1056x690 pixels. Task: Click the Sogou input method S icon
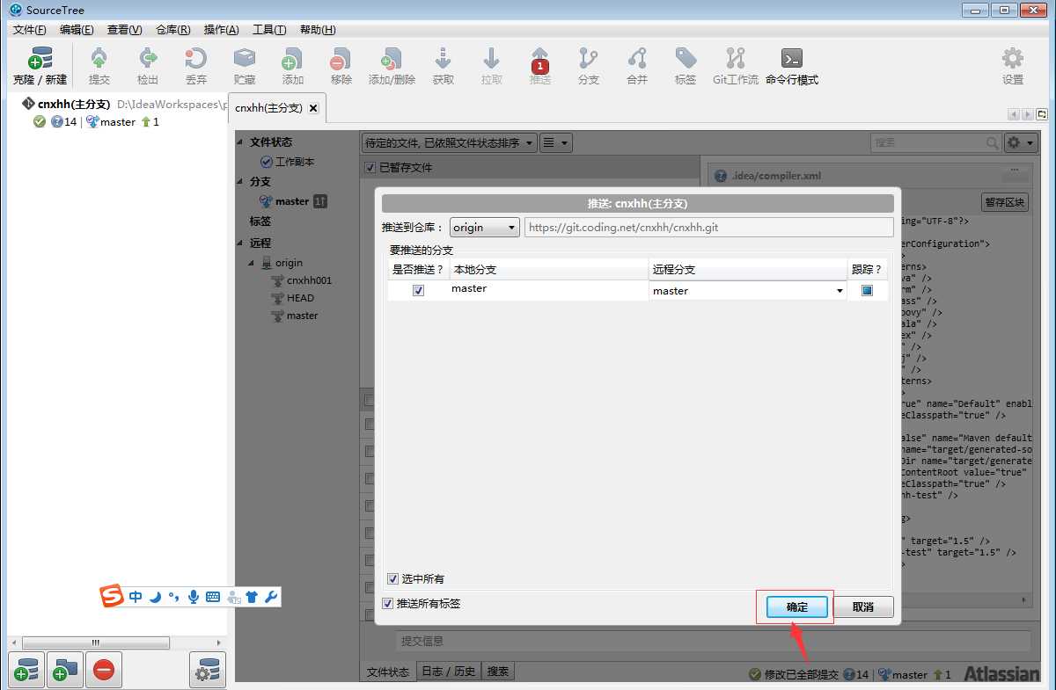pyautogui.click(x=112, y=596)
